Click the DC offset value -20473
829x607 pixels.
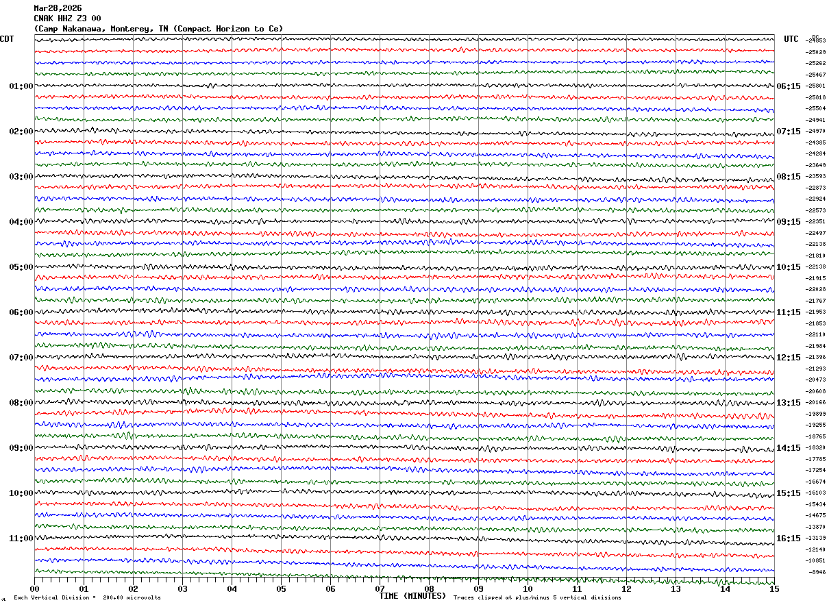tap(815, 380)
